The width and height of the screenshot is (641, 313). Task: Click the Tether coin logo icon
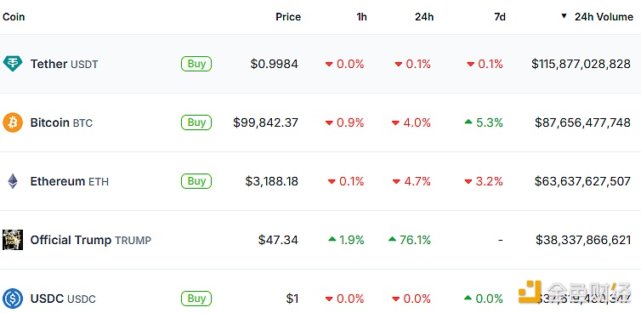coord(13,64)
